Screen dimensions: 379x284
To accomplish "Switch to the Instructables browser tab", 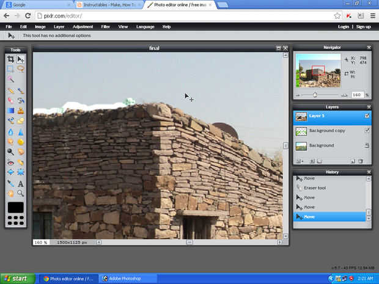I will click(x=108, y=5).
